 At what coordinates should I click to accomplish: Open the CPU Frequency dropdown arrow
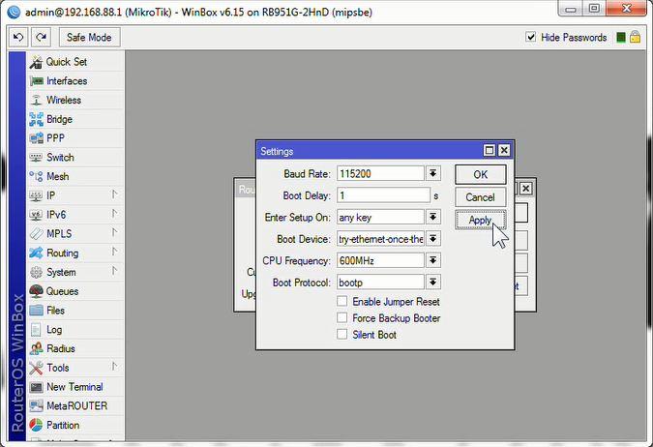point(433,260)
